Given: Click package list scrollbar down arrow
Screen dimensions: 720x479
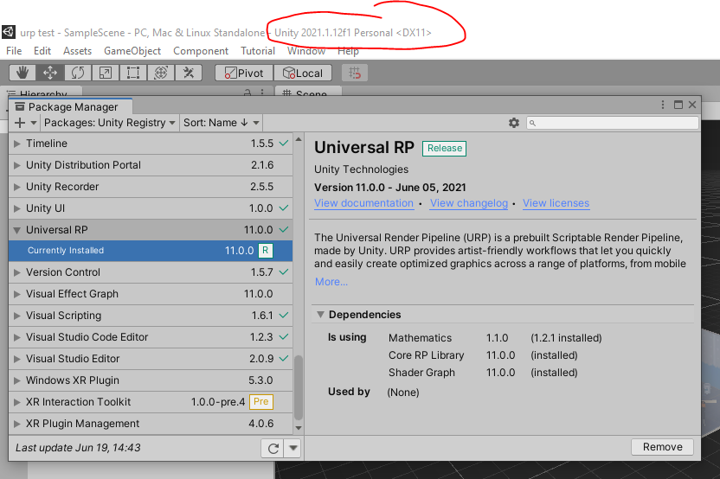Looking at the screenshot, I should [299, 428].
